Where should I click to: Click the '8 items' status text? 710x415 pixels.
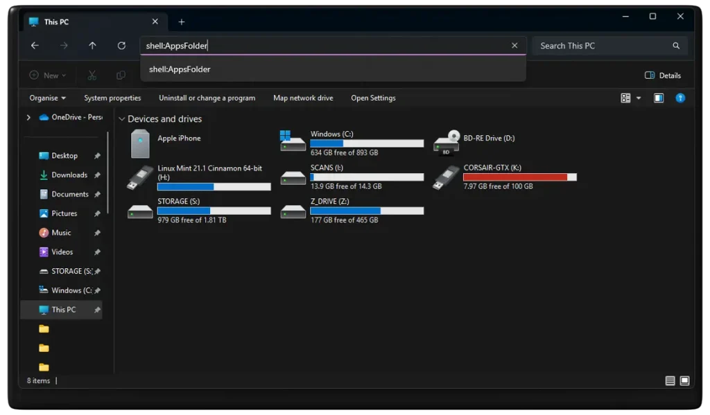(39, 380)
